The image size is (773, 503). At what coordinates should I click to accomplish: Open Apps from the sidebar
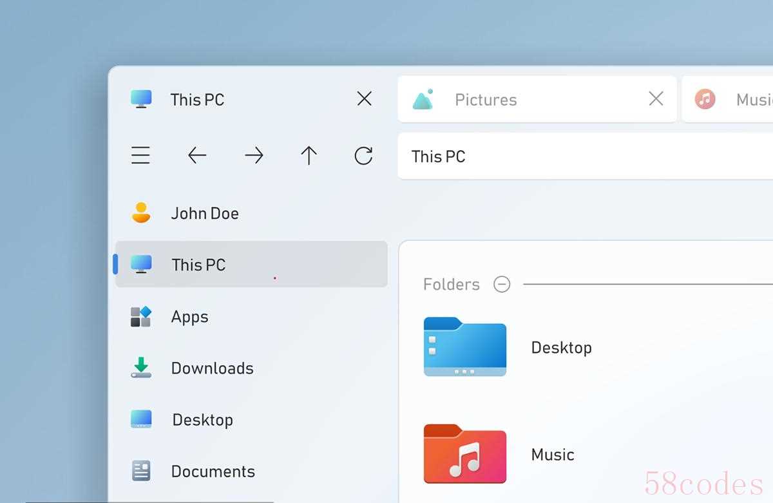coord(189,317)
